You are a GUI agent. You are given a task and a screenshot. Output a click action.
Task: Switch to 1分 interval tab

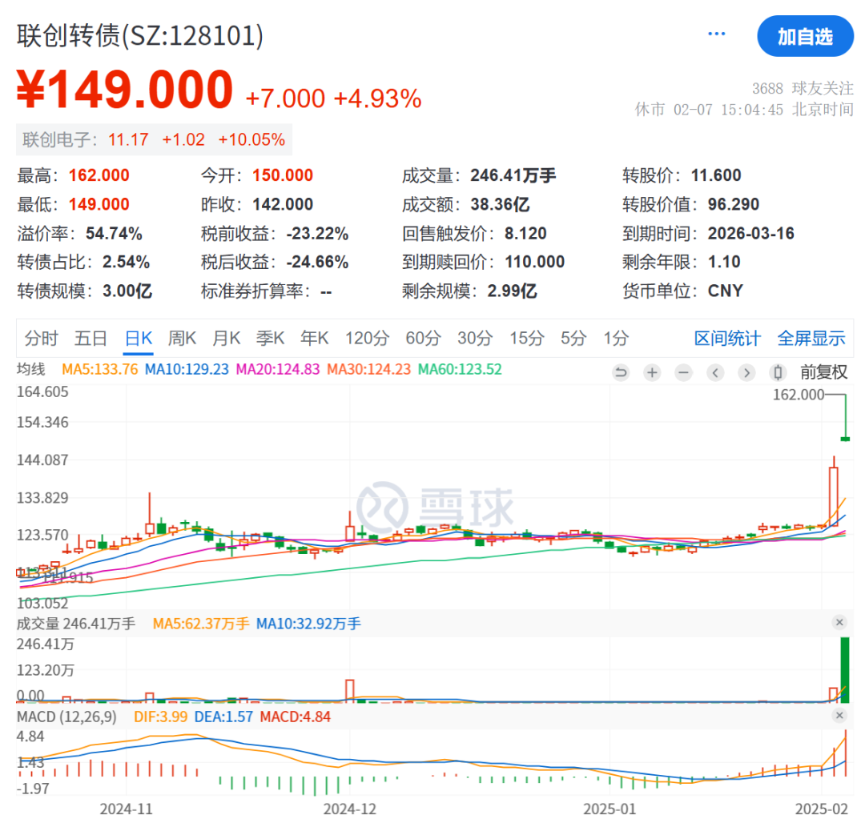(x=616, y=338)
